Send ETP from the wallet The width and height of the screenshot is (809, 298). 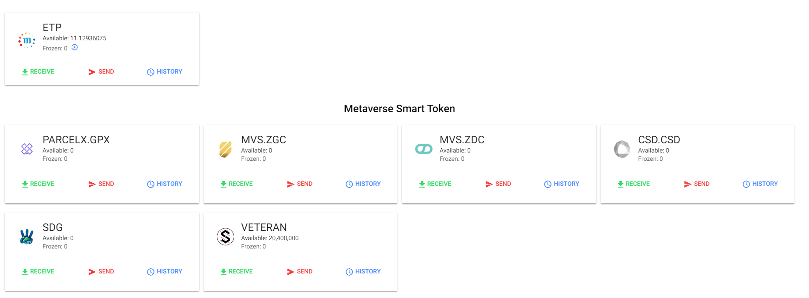click(101, 71)
